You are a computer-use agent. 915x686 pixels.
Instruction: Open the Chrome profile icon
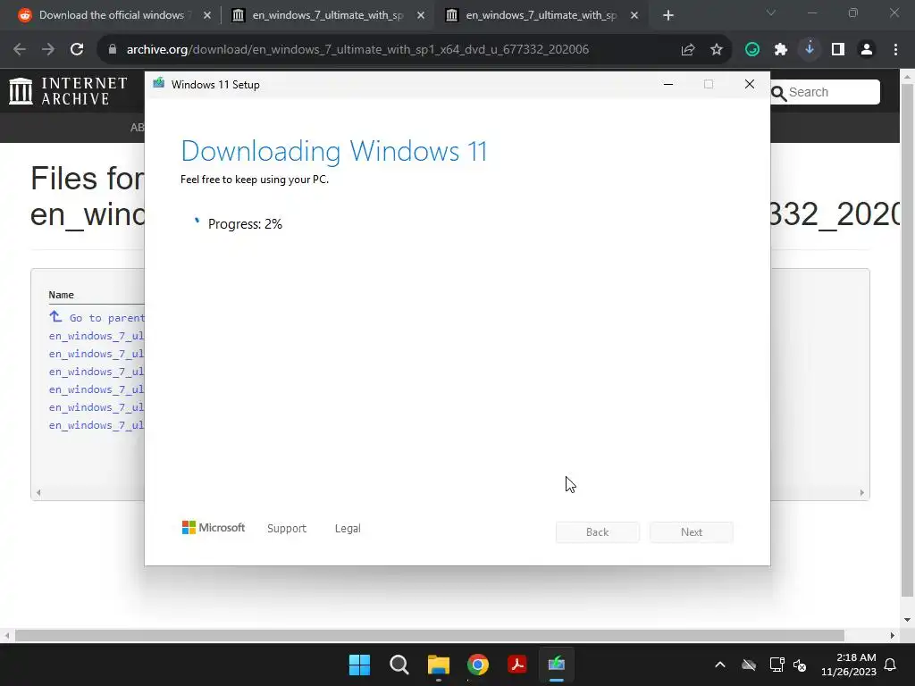pos(867,50)
